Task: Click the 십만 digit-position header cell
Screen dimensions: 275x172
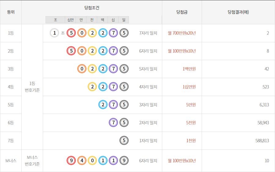Action: (70, 20)
